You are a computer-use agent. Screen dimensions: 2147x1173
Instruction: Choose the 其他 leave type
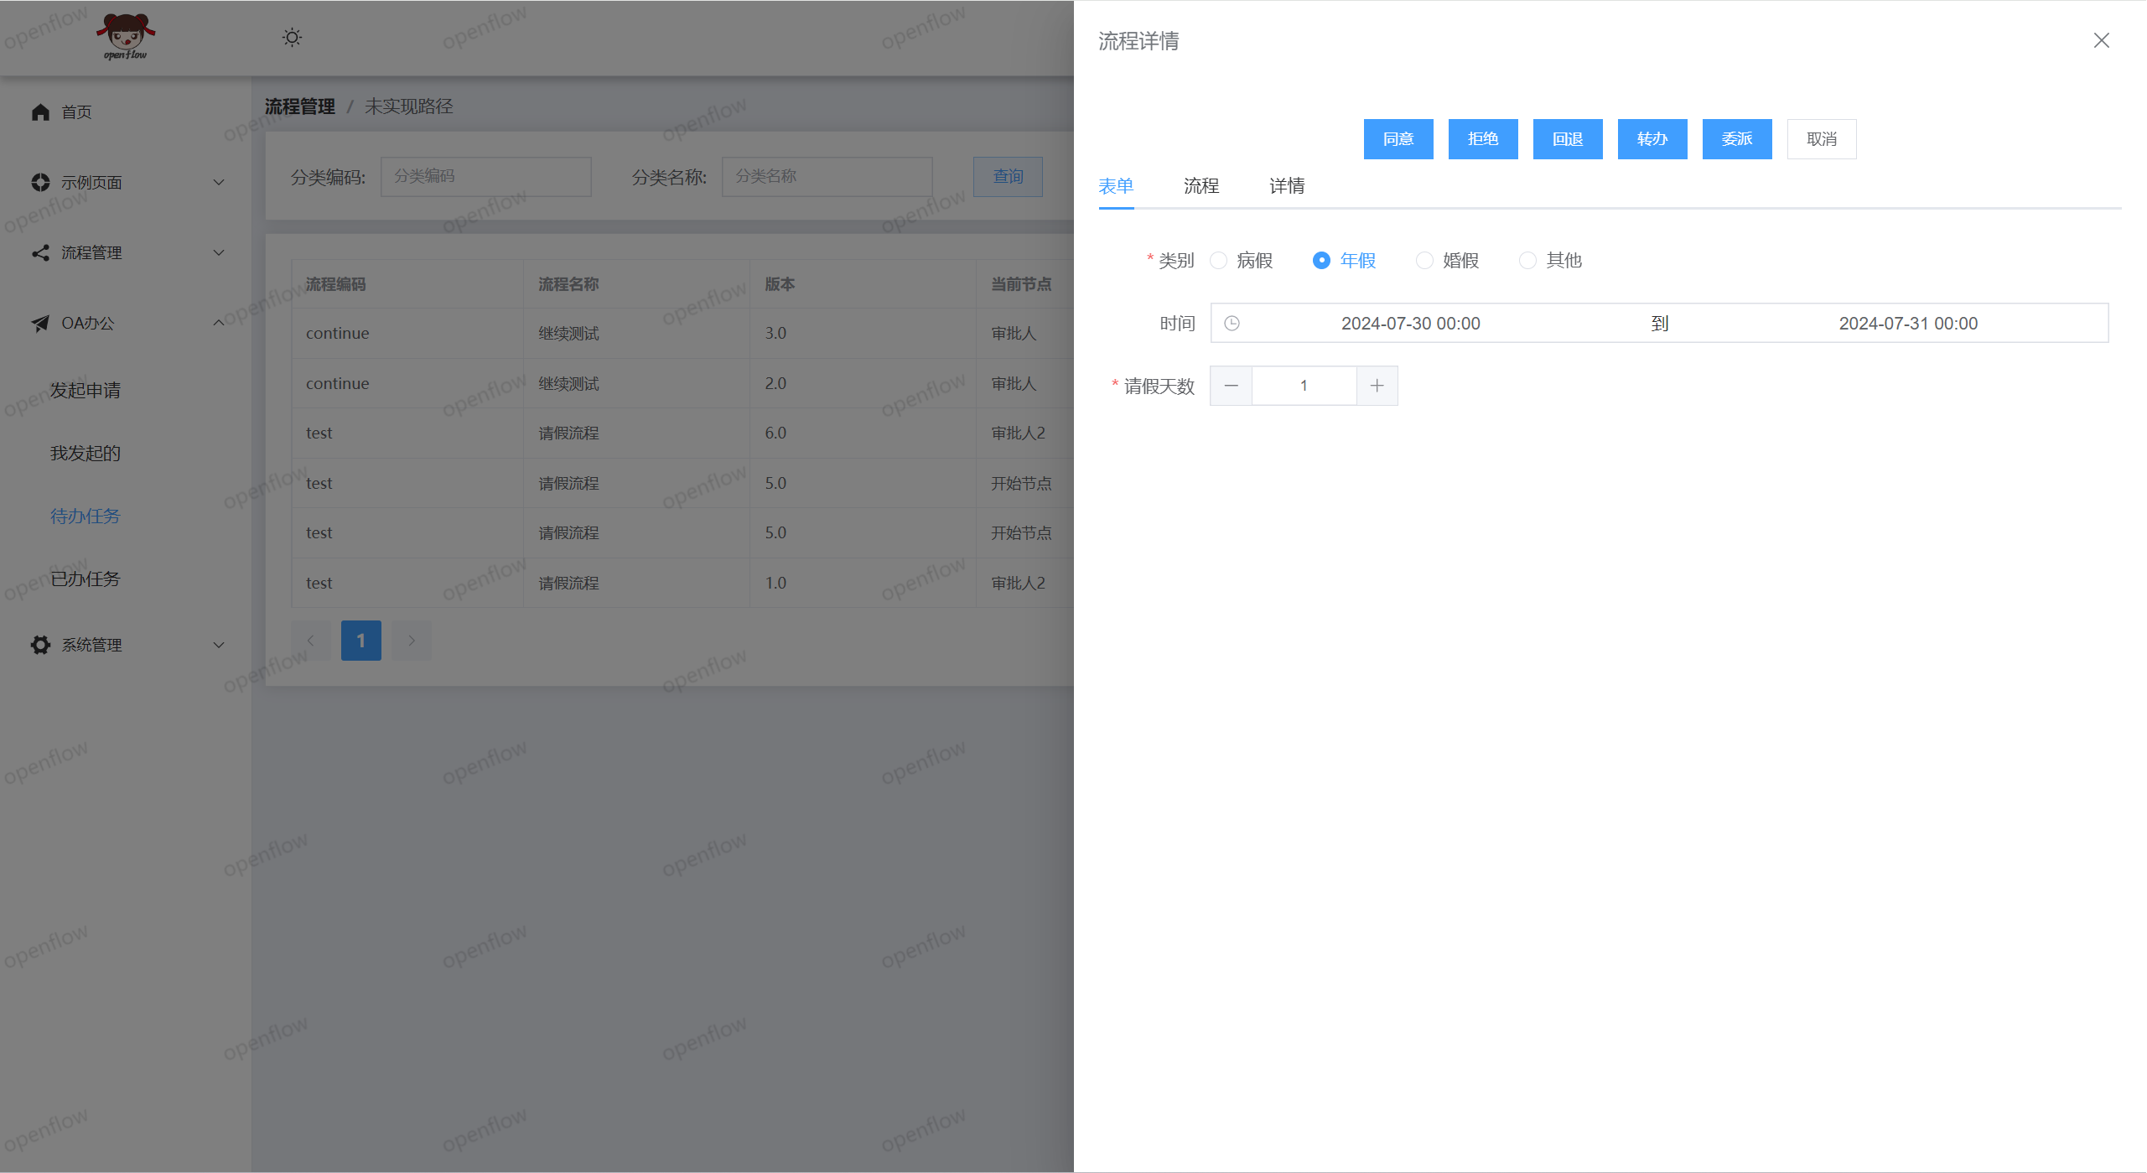pyautogui.click(x=1527, y=261)
